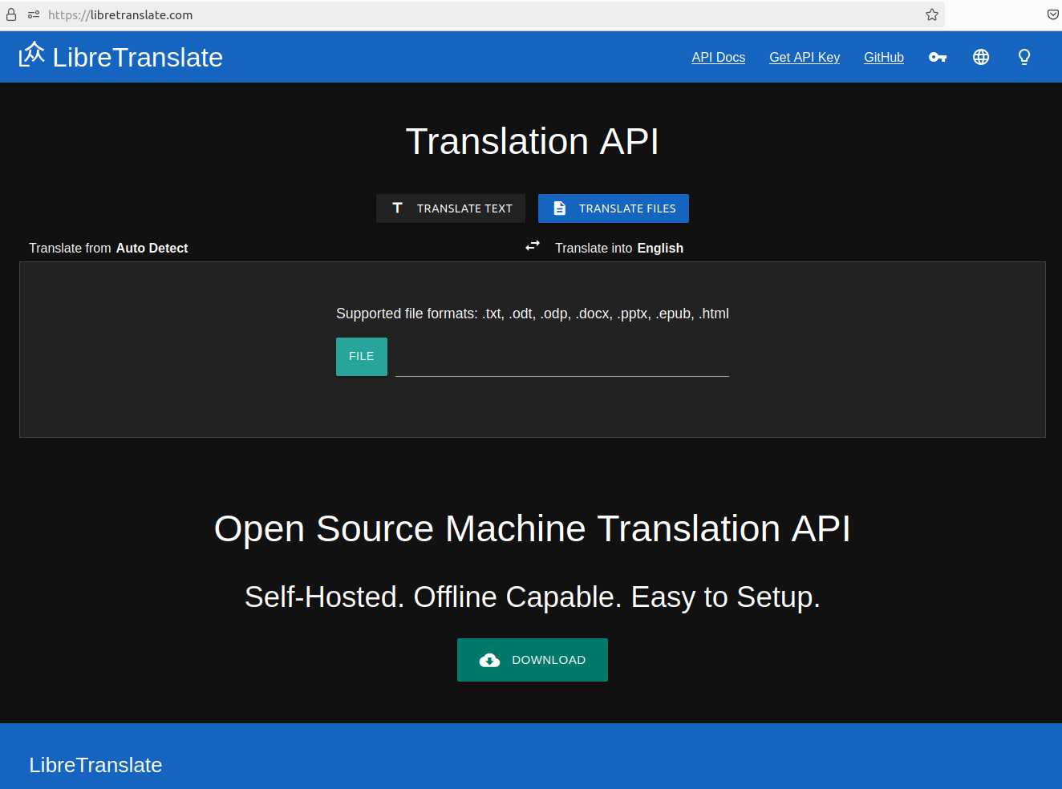Expand the Auto Detect source language dropdown
Image resolution: width=1062 pixels, height=789 pixels.
pos(152,249)
